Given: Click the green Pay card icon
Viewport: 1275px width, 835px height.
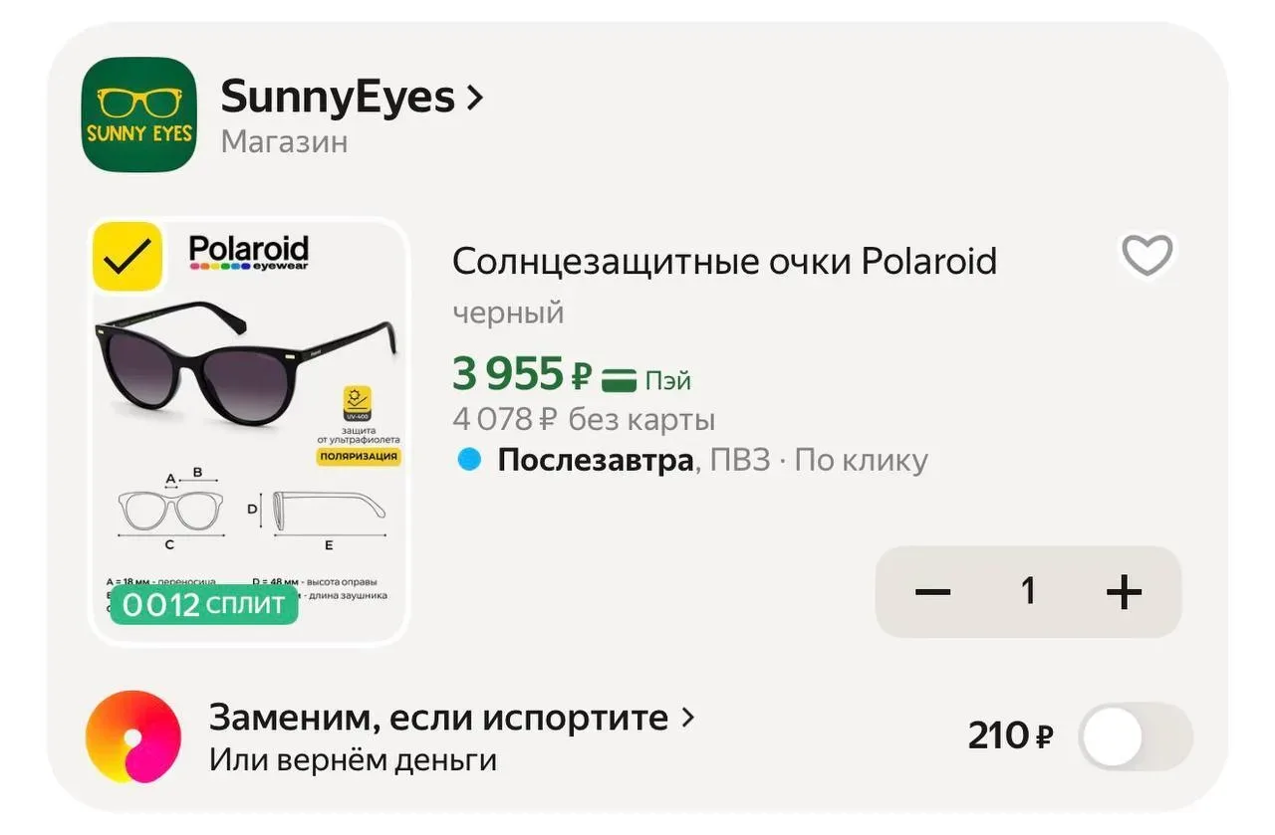Looking at the screenshot, I should point(621,379).
